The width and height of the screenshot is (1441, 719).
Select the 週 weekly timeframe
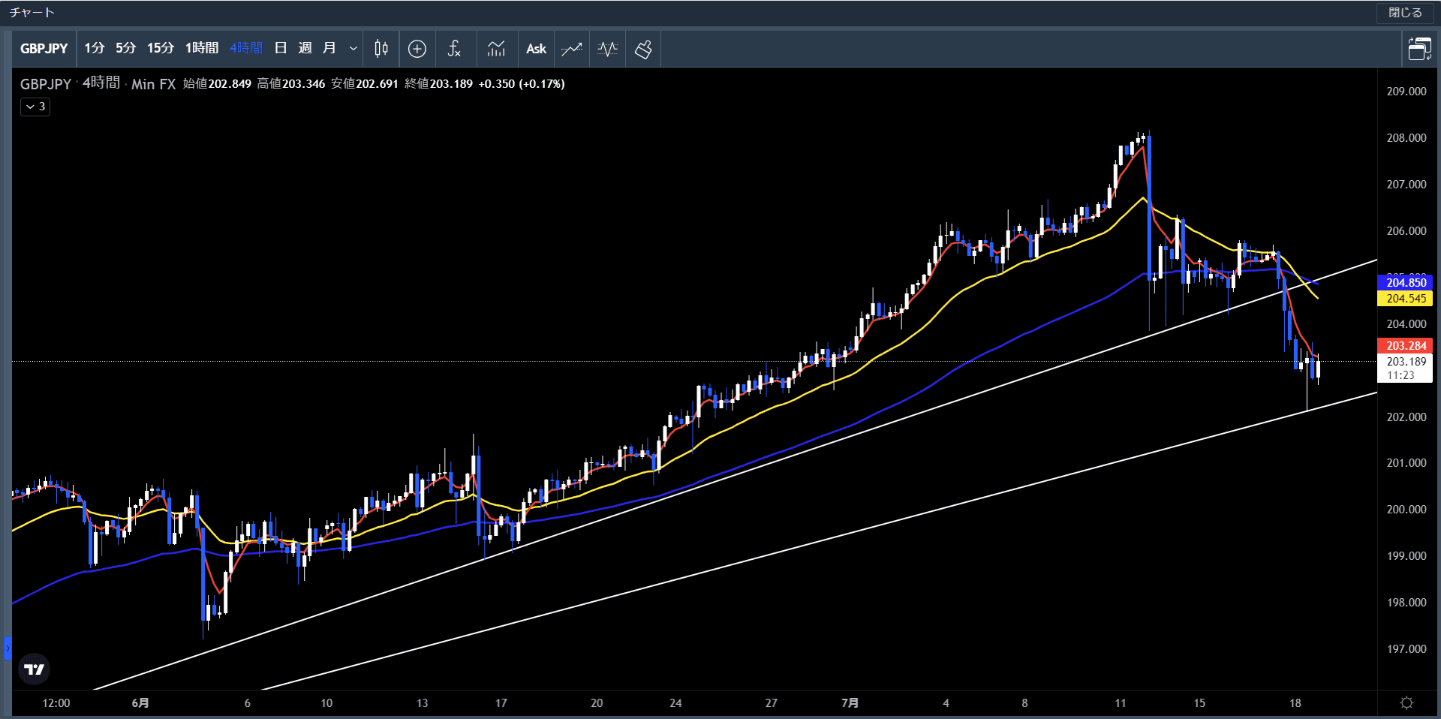tap(305, 48)
